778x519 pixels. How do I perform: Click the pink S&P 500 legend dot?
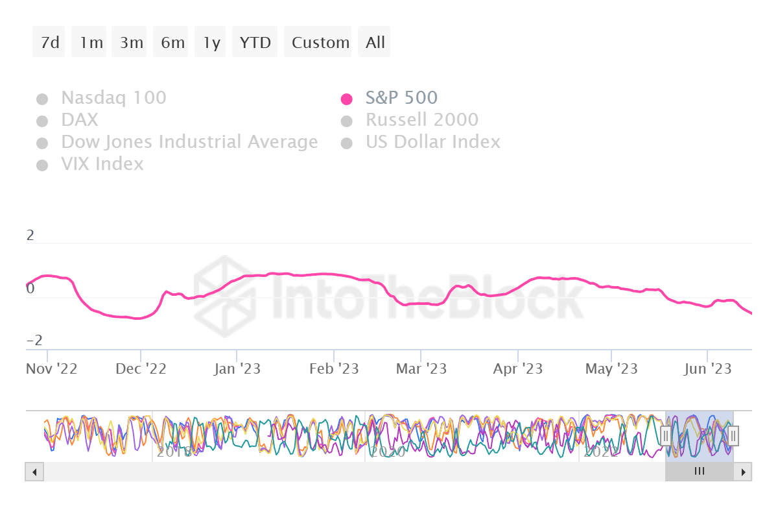[x=348, y=98]
